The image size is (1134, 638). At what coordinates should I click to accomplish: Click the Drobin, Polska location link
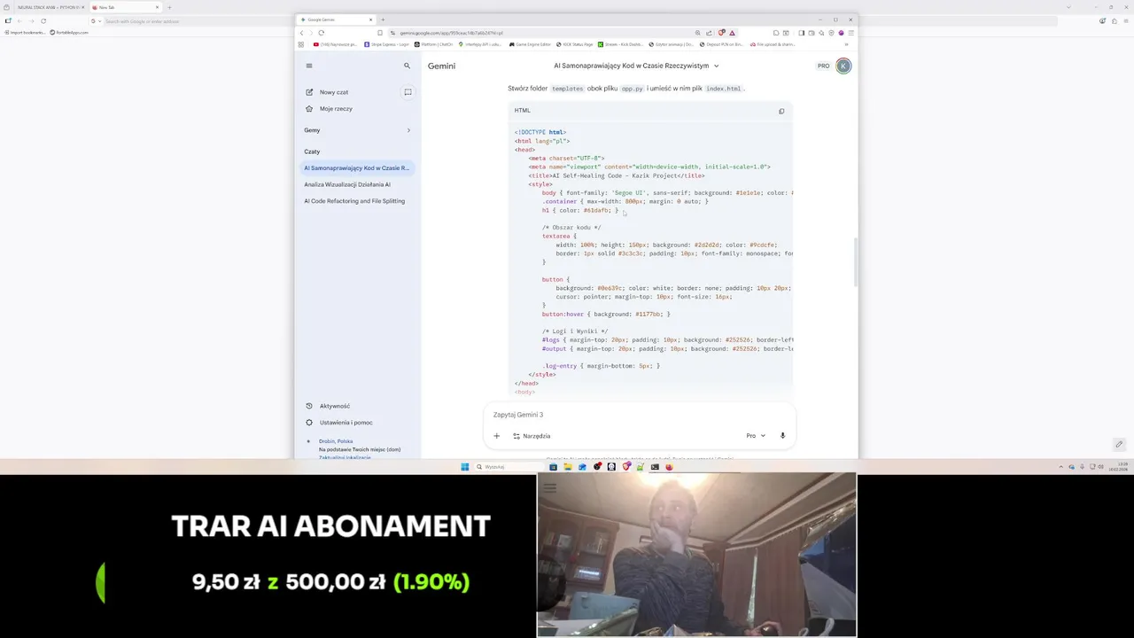[x=336, y=441]
